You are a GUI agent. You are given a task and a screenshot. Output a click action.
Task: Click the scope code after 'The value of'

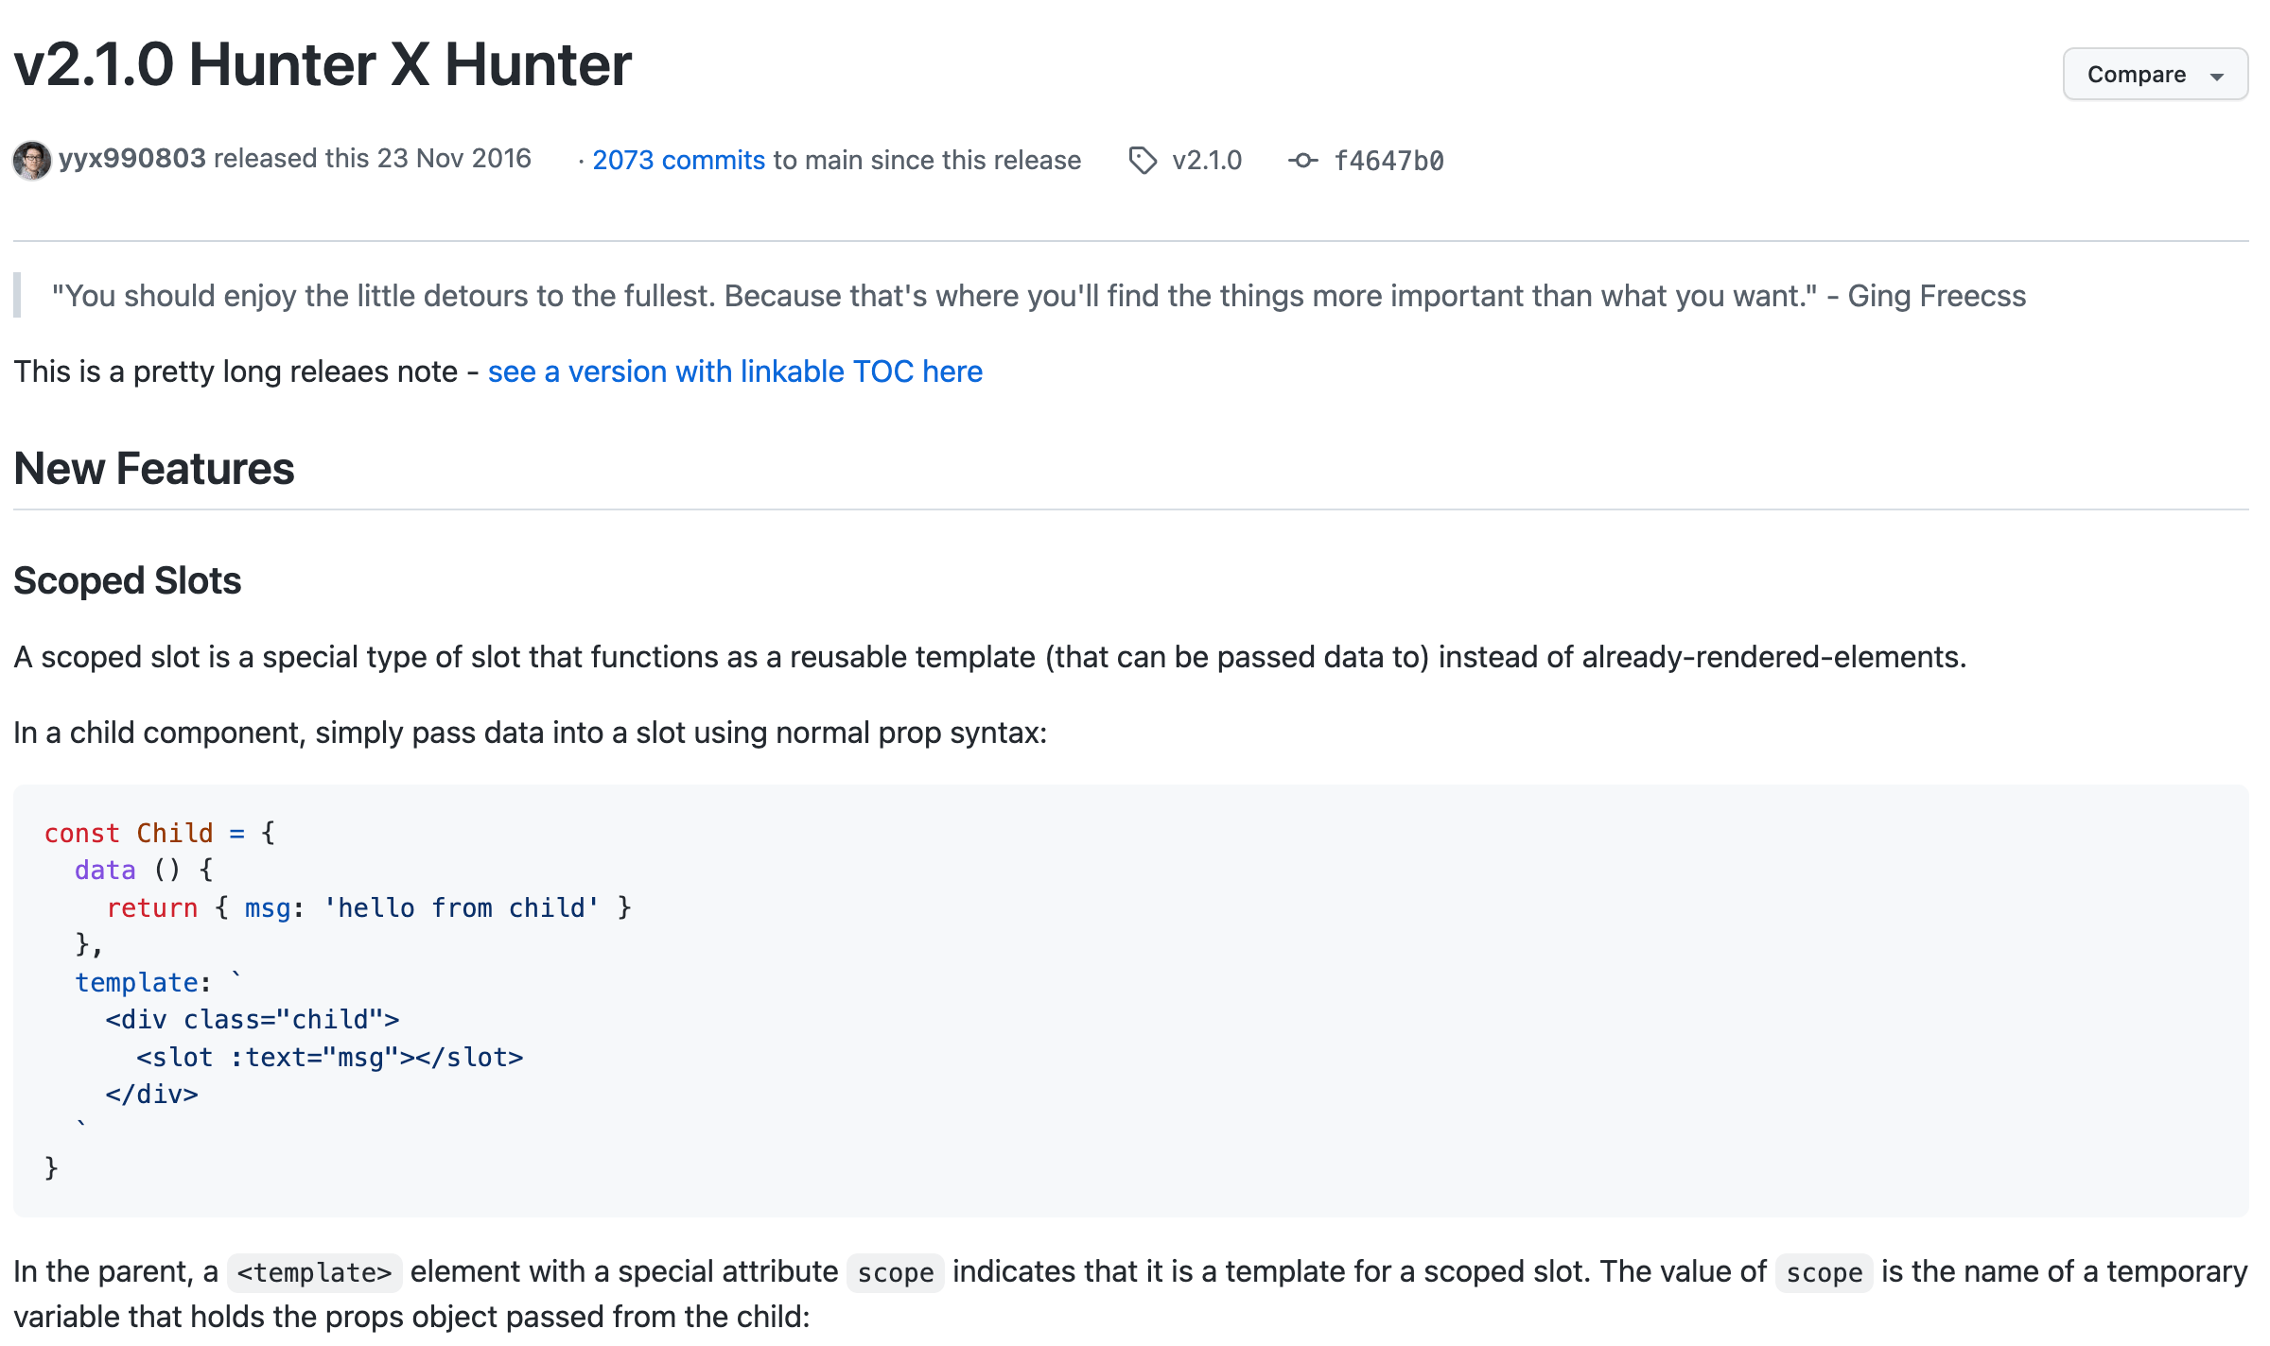pos(1824,1273)
